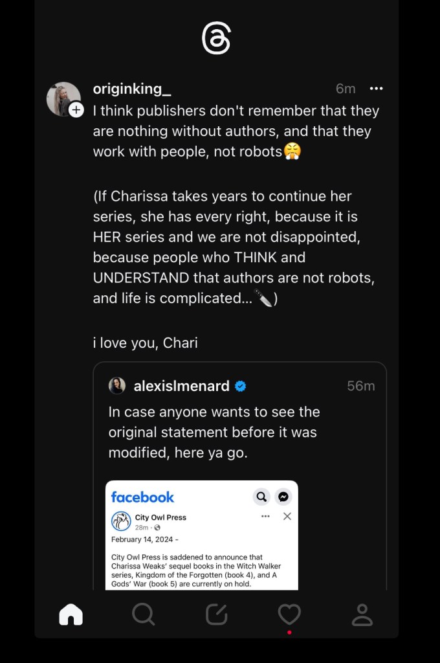
Task: Open the three-dot menu on the City Owl Press post
Action: (265, 516)
